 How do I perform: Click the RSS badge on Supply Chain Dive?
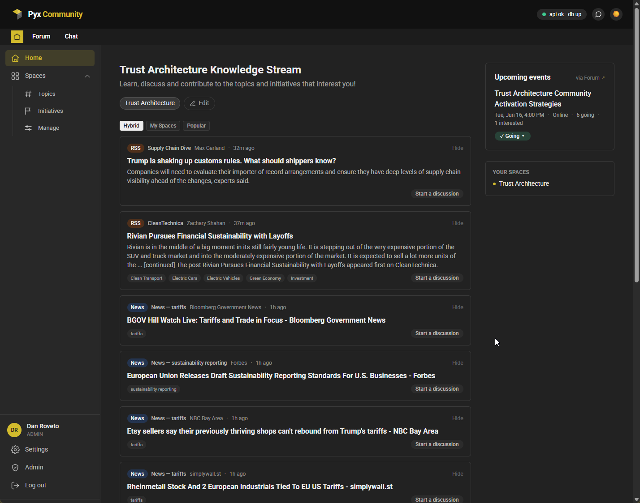point(135,148)
